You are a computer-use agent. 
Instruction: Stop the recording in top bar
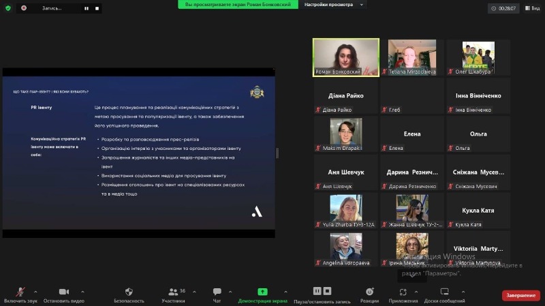tap(97, 8)
